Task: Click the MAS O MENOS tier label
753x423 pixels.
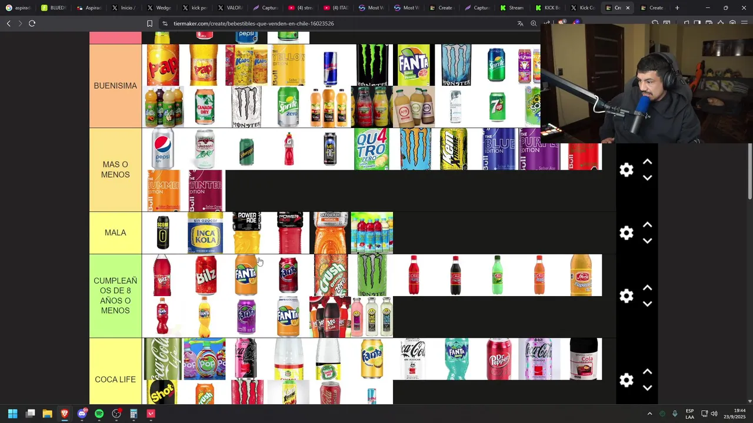Action: click(x=115, y=170)
